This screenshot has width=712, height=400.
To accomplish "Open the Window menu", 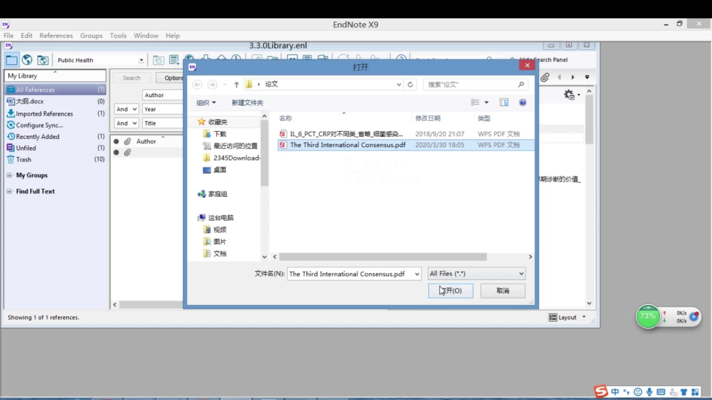I will (146, 36).
